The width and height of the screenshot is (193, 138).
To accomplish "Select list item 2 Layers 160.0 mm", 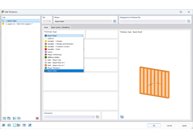I will (x=21, y=24).
